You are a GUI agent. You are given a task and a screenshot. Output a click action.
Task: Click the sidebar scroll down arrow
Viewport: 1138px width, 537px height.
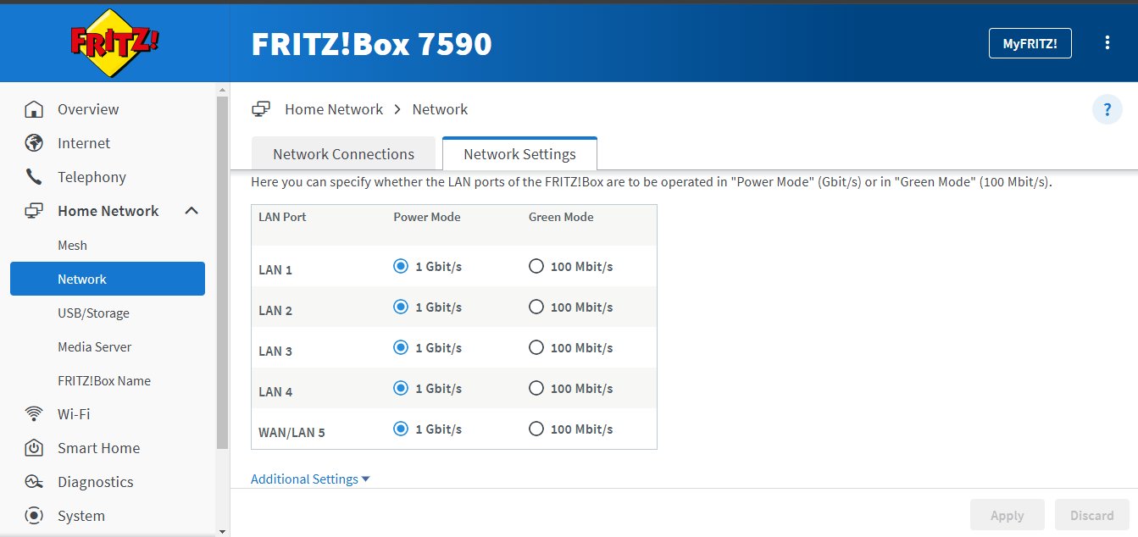pos(223,531)
